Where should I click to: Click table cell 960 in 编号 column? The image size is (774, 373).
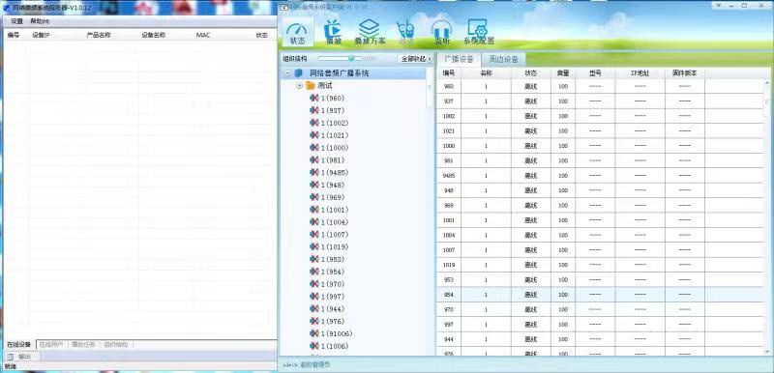(x=449, y=86)
